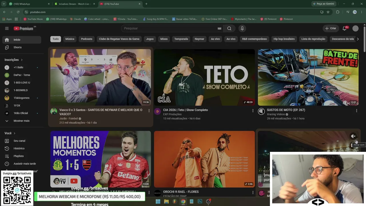The height and width of the screenshot is (206, 366).
Task: Open the tab search dropdown in Chrome
Action: click(x=4, y=4)
